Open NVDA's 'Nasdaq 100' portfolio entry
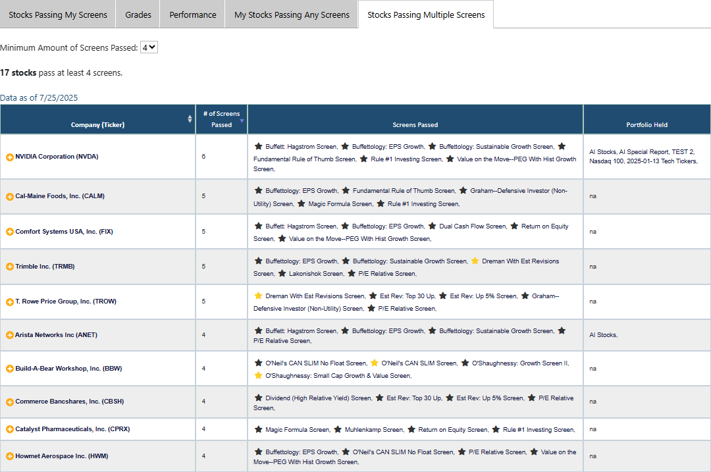 (606, 161)
